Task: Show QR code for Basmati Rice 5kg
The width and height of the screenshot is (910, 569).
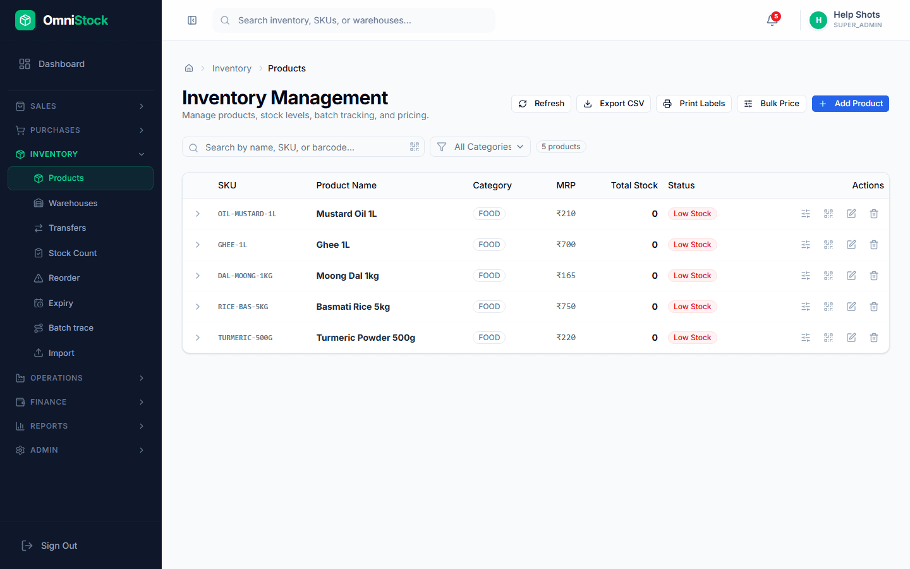Action: click(x=828, y=307)
